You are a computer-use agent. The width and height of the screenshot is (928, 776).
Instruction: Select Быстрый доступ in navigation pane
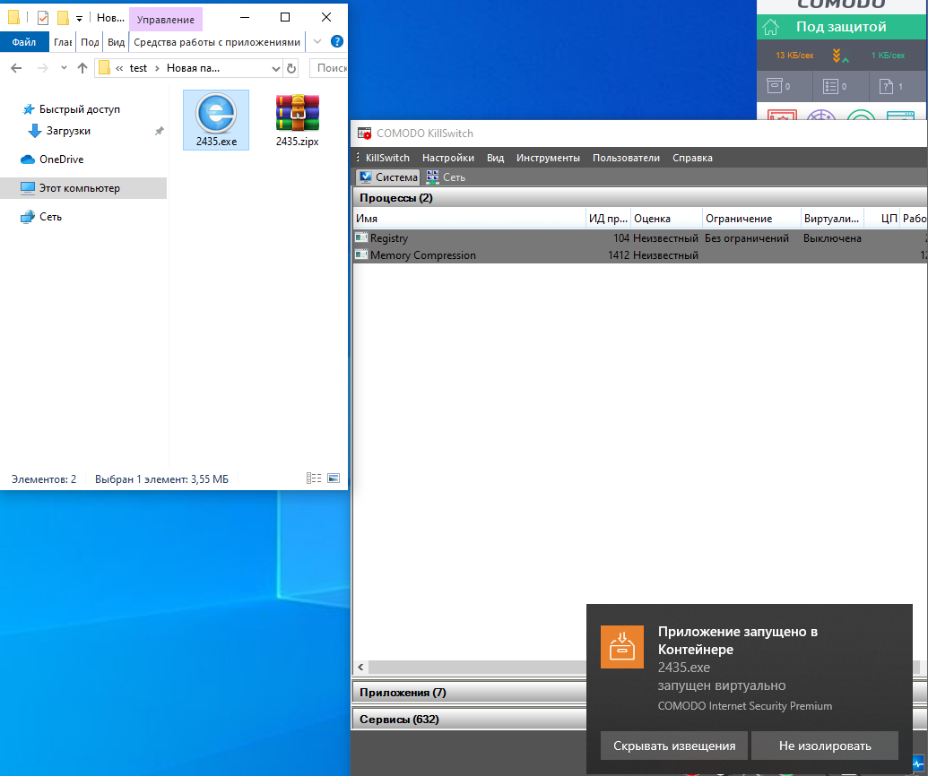pos(79,109)
